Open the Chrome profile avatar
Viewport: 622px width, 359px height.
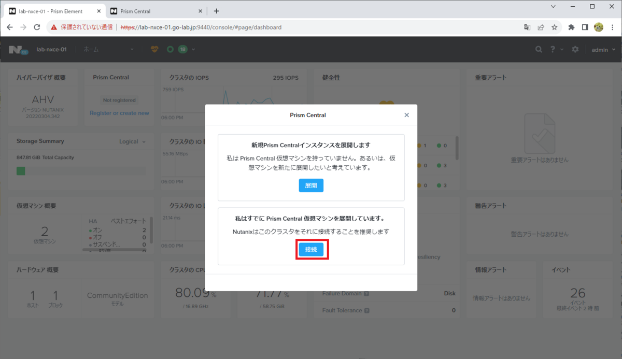coord(598,27)
